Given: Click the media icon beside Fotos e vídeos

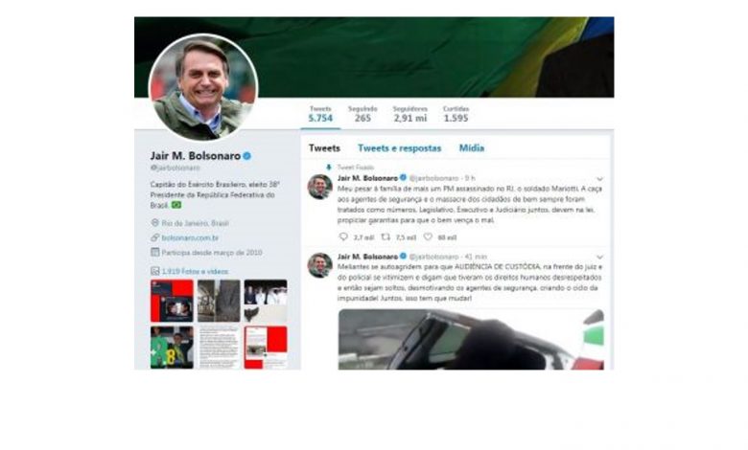Looking at the screenshot, I should click(154, 271).
